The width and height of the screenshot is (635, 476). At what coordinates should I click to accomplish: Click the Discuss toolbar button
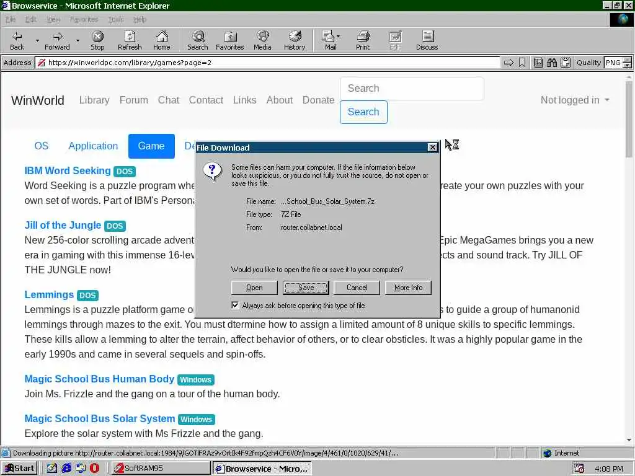[x=427, y=40]
